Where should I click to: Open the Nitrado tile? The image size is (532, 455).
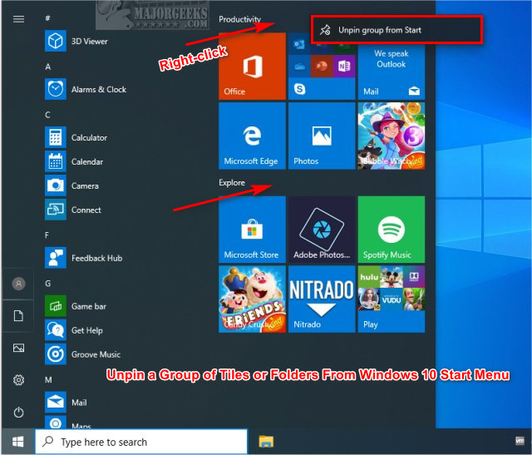322,299
